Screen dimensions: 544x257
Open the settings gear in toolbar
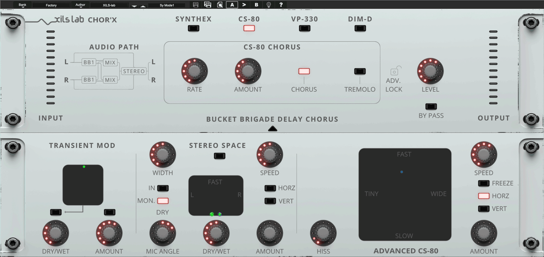(x=269, y=5)
